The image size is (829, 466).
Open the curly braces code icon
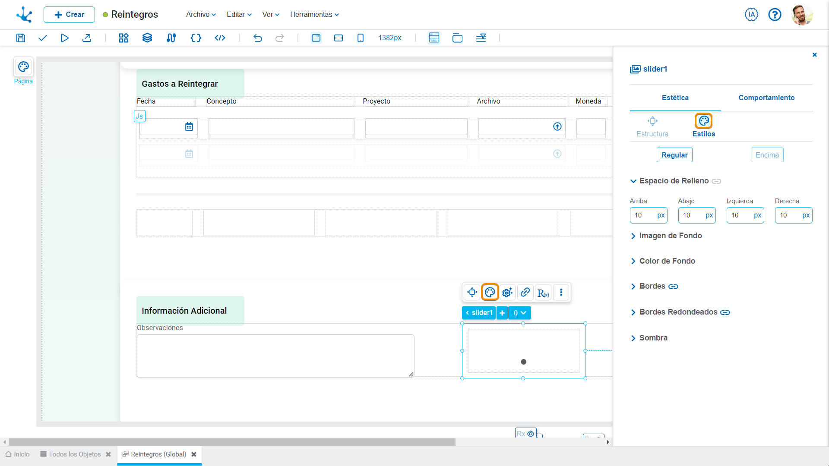[x=196, y=38]
